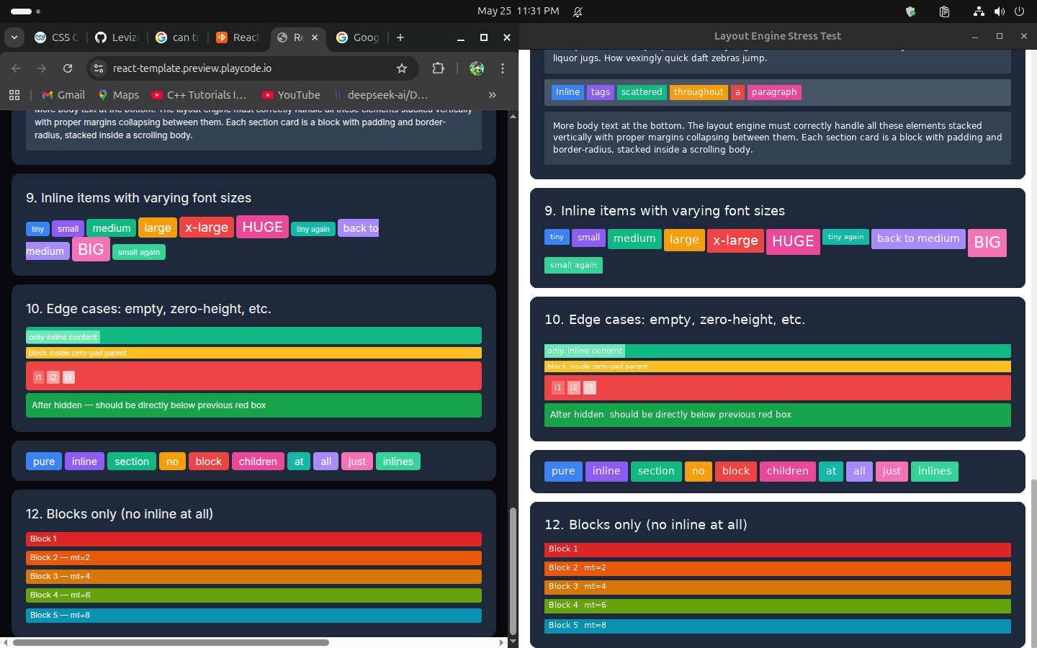Click 'Block 3 — mt=4' row in Chrome

253,577
